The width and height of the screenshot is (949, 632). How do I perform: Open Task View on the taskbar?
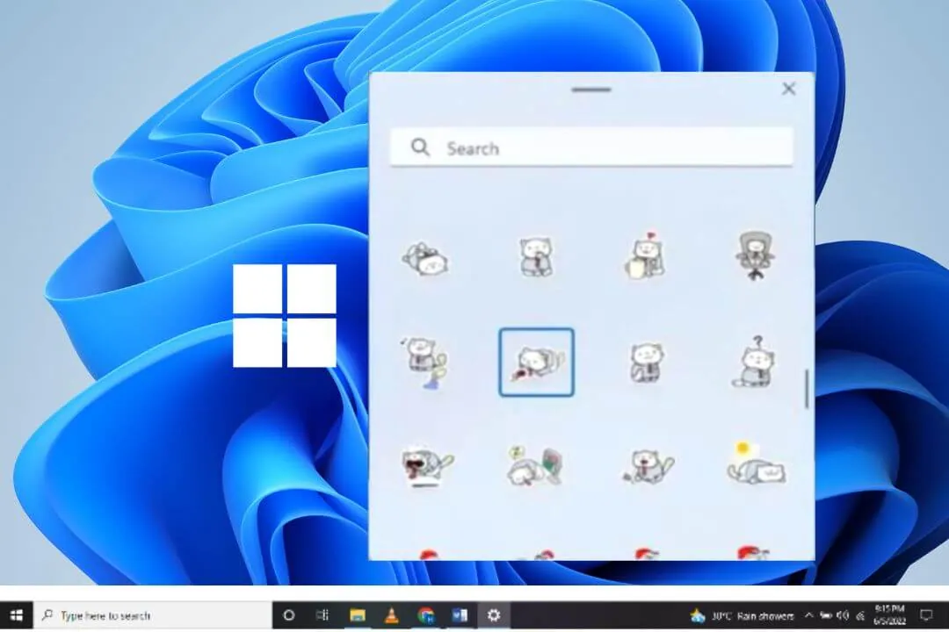(322, 615)
